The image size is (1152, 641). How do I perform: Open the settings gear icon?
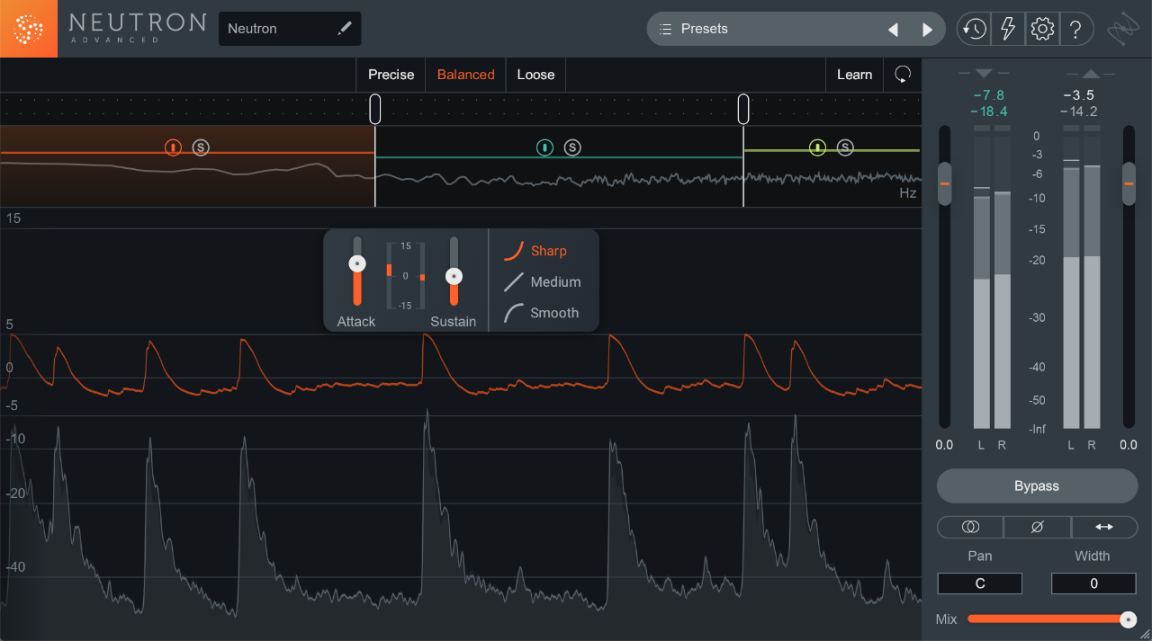1042,29
